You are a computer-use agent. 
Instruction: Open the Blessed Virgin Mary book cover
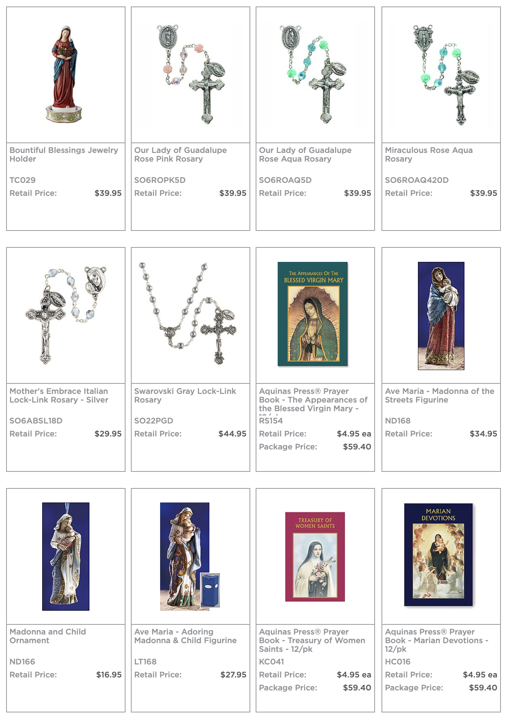[x=313, y=314]
